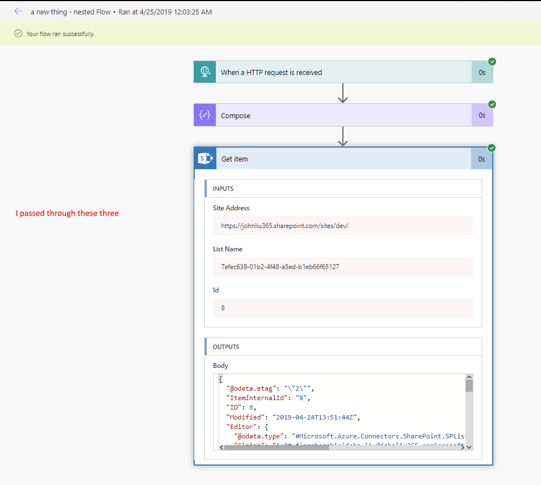Click the green checkmark on Compose step
Viewport: 541px width, 485px height.
tap(492, 104)
